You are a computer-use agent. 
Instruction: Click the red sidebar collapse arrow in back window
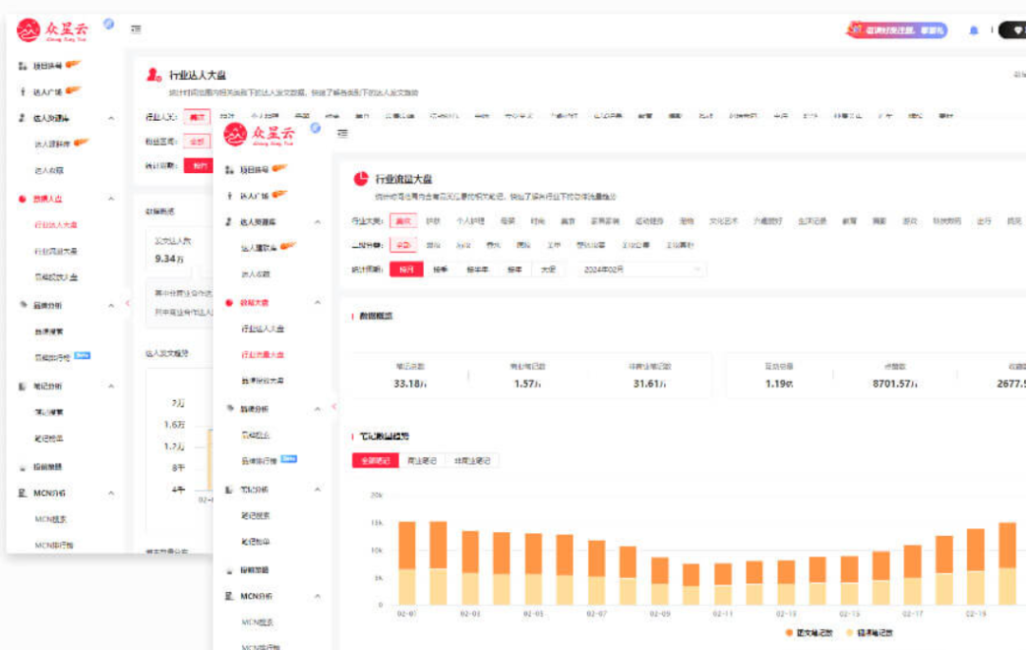click(127, 303)
